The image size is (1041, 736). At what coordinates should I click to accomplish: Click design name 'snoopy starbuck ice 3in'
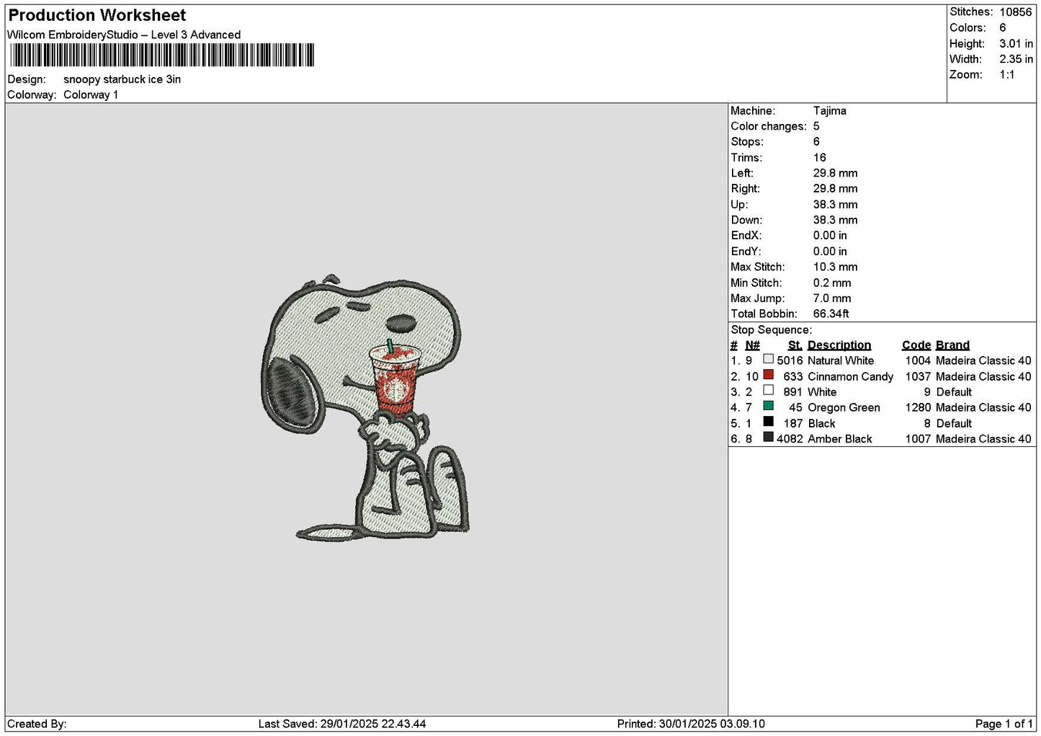(x=122, y=79)
